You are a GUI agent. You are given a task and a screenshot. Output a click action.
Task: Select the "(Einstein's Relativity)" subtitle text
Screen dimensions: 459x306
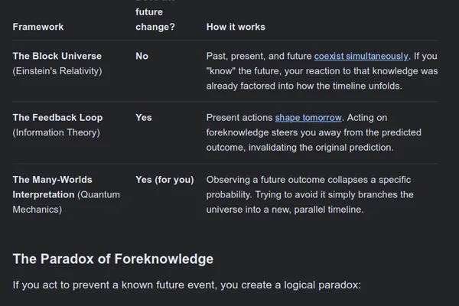pos(57,71)
